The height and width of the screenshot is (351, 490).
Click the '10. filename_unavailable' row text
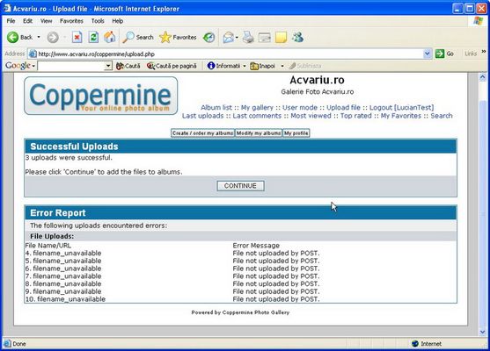point(65,299)
